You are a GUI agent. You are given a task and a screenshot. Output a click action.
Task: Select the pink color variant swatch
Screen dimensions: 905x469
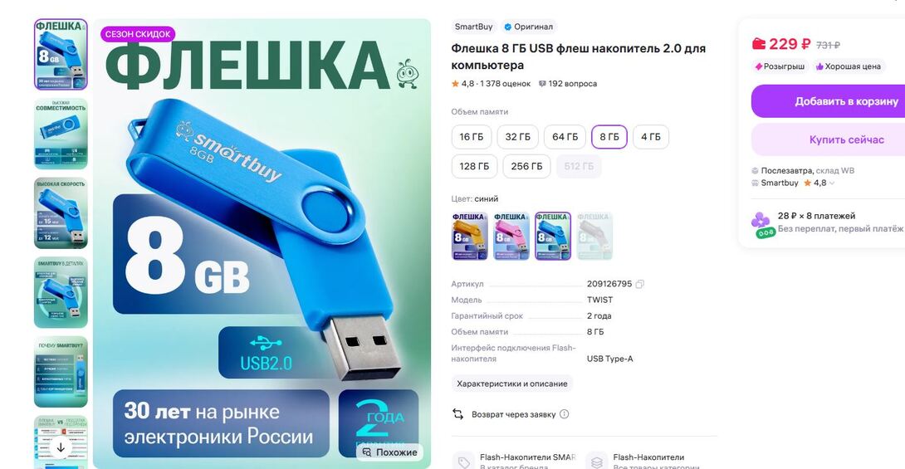[x=511, y=236]
